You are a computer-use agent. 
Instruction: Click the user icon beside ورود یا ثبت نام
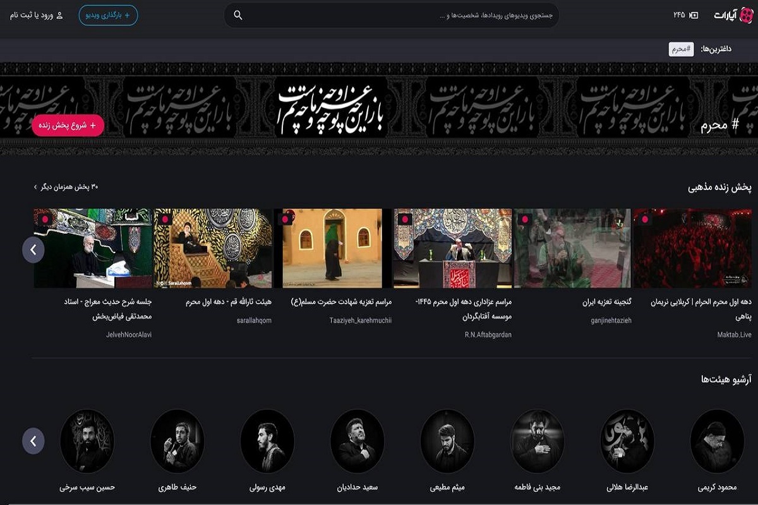point(59,15)
